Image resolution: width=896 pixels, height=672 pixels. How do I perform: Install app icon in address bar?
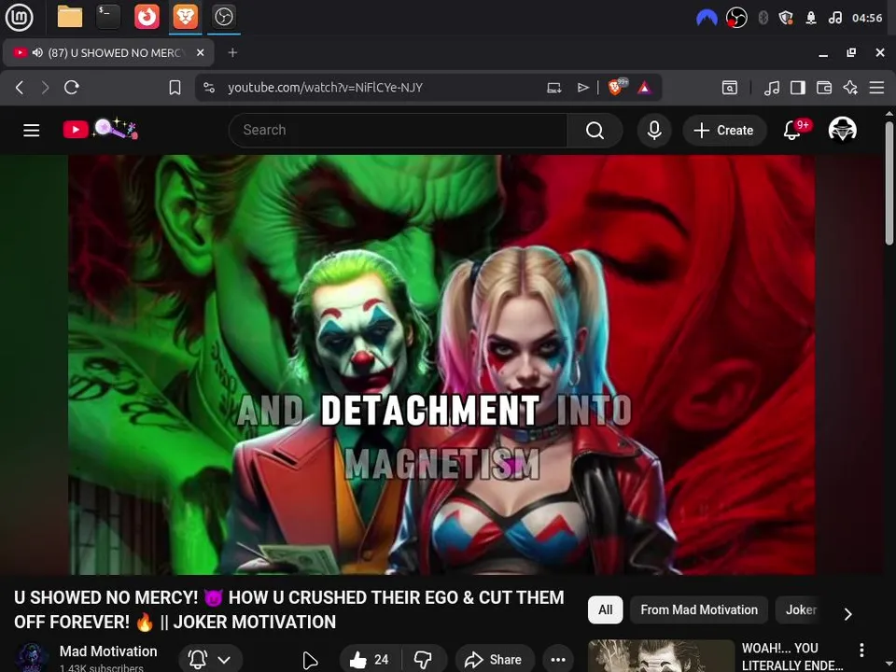pos(553,88)
